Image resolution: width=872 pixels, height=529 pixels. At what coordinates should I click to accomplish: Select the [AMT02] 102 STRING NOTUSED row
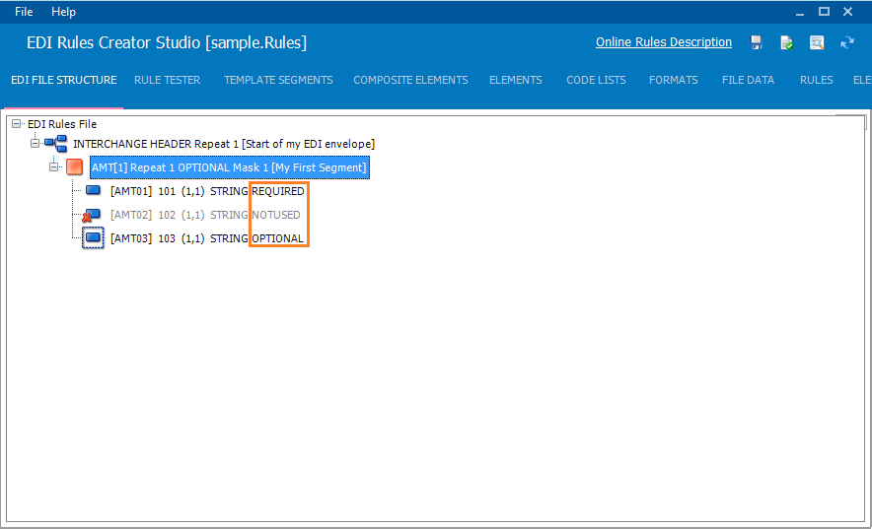(205, 215)
